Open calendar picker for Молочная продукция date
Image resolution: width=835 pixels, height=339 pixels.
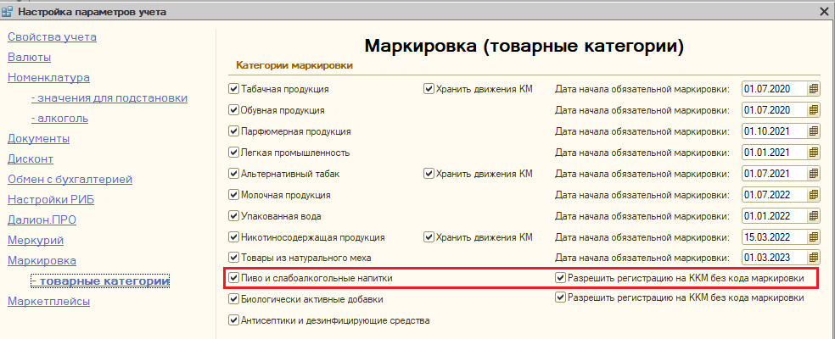[814, 195]
